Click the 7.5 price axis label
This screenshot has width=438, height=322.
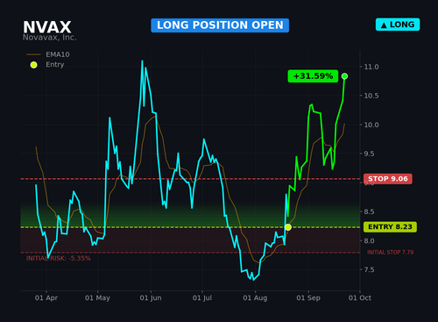369,269
